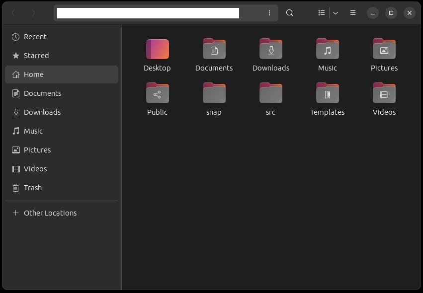Open the Videos folder in the file grid
This screenshot has height=293, width=423.
[384, 93]
